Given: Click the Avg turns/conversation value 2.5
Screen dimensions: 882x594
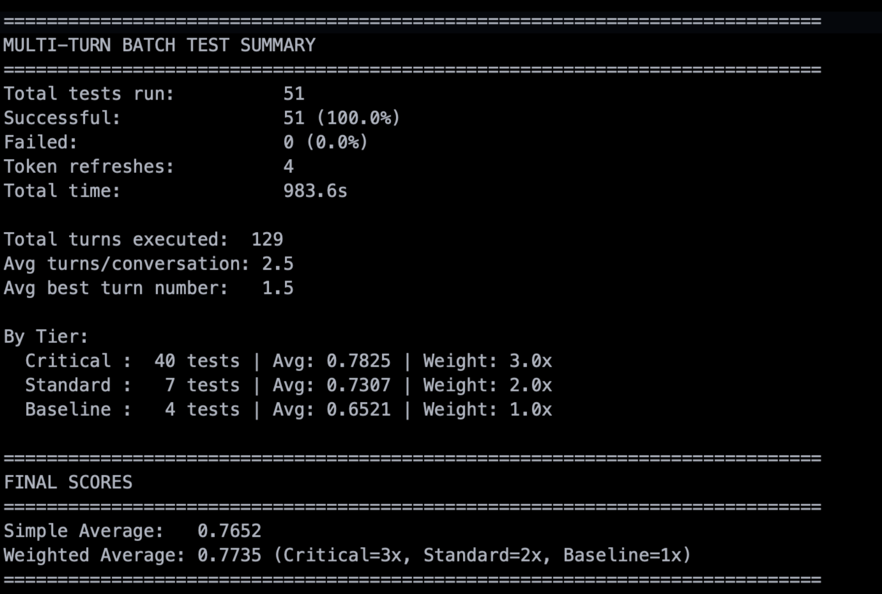Looking at the screenshot, I should click(278, 264).
